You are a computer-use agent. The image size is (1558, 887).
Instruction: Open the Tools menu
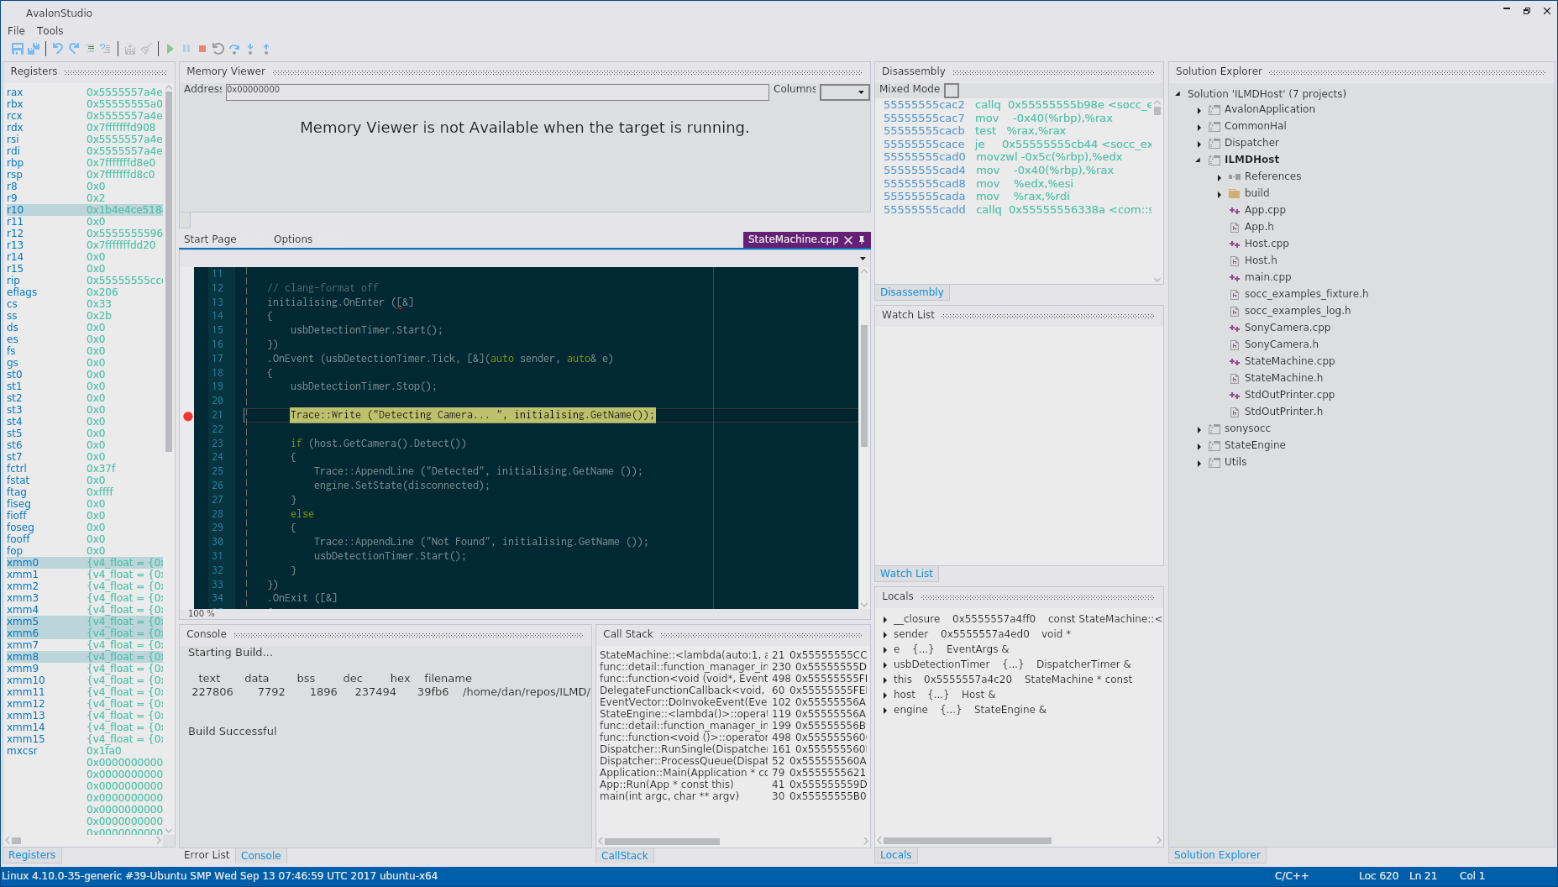click(x=50, y=30)
